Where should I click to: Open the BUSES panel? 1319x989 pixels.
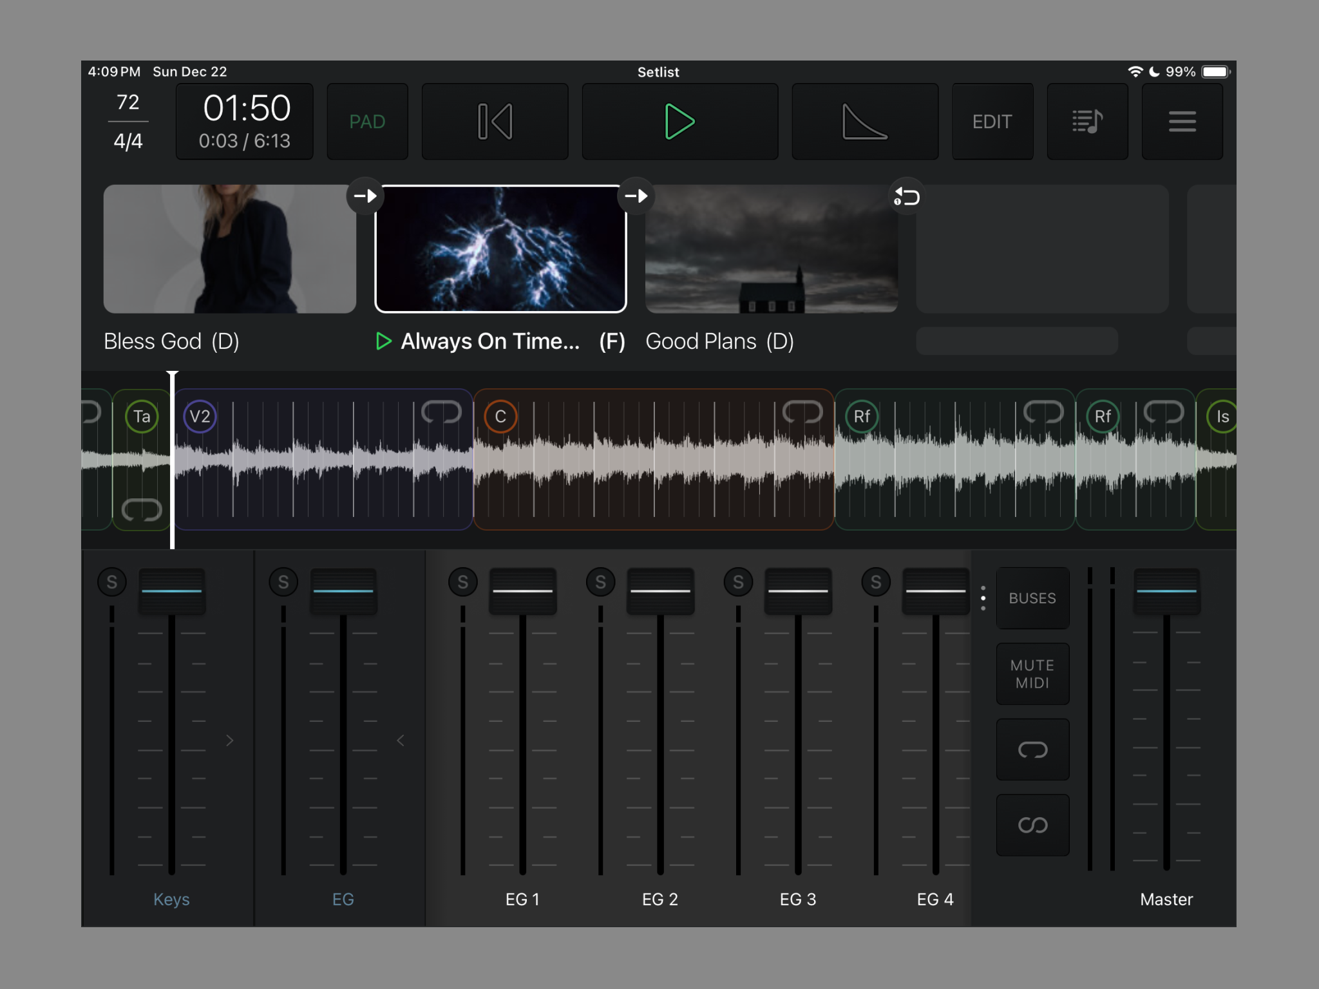[x=1032, y=598]
